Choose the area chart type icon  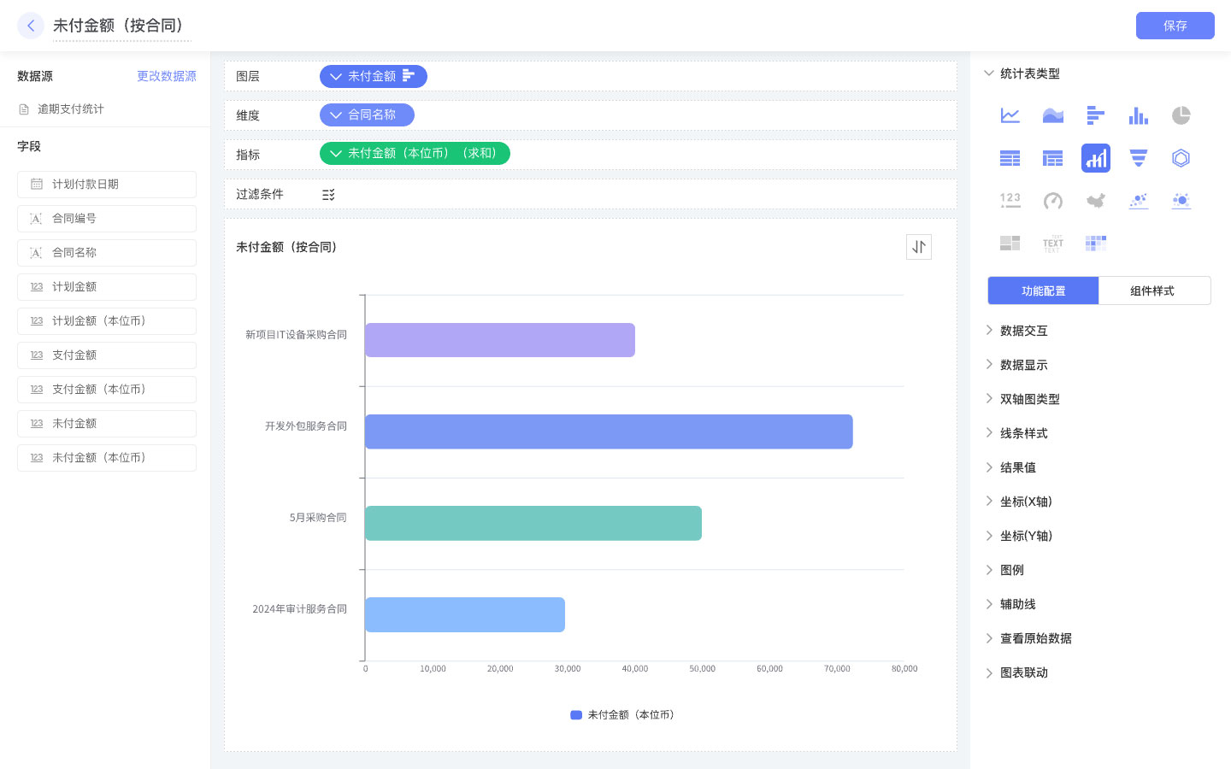pyautogui.click(x=1052, y=115)
